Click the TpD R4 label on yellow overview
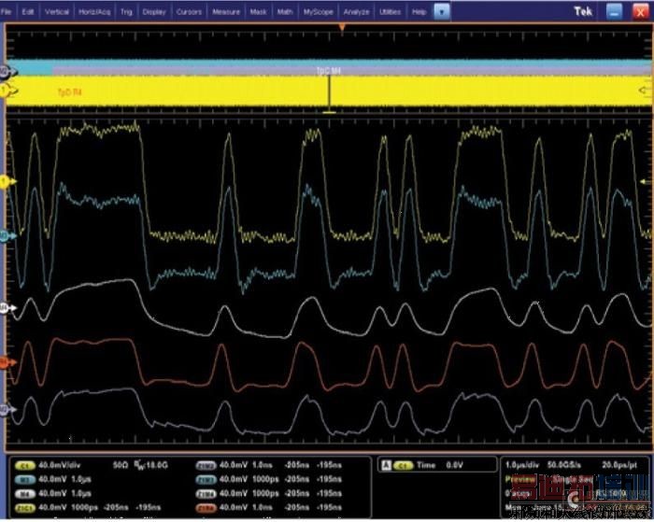The image size is (654, 522). (x=69, y=92)
